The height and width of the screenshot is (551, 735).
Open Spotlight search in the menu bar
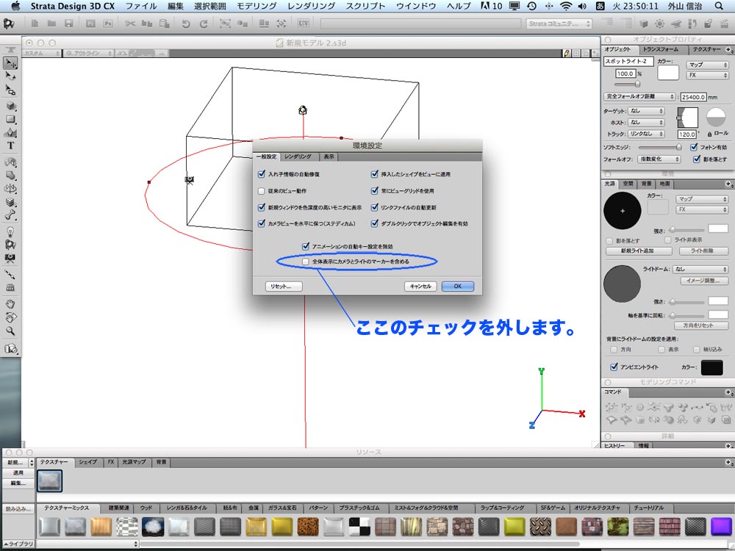click(719, 6)
